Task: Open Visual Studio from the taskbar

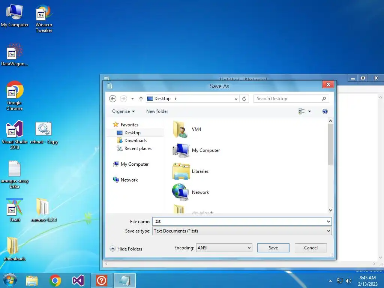Action: point(78,280)
